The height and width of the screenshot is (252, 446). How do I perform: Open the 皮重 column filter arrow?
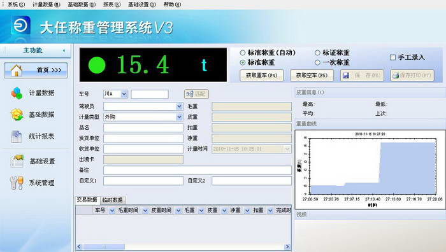(224, 211)
